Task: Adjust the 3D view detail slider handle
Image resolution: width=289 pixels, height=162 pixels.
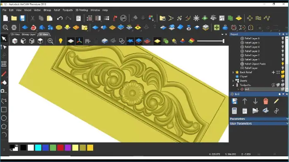Action: tap(224, 41)
